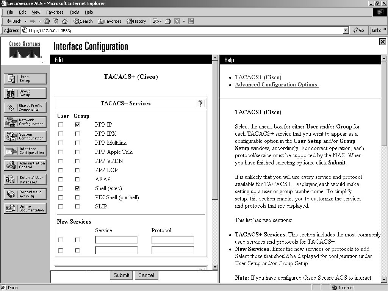
Task: Go to the Home page icon
Action: pyautogui.click(x=65, y=21)
